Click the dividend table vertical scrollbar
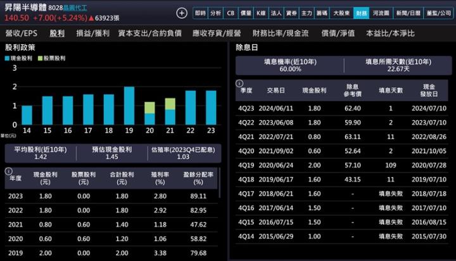 pos(219,183)
